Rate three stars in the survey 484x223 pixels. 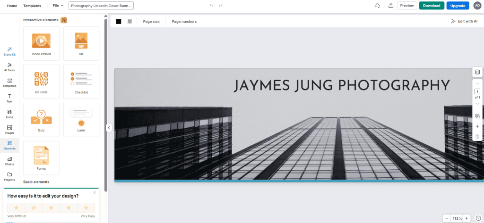[x=51, y=207]
